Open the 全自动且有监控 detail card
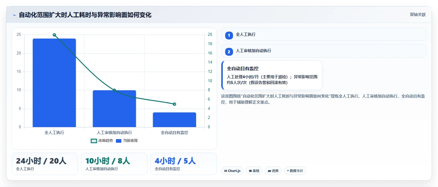Viewport: 438px width, 187px height. click(x=272, y=75)
